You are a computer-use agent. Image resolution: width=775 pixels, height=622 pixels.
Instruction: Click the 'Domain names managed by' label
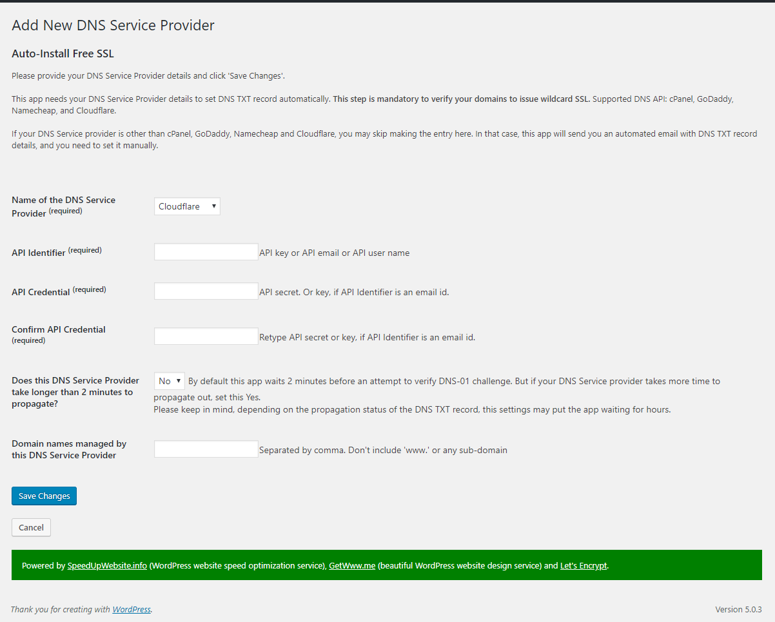69,444
